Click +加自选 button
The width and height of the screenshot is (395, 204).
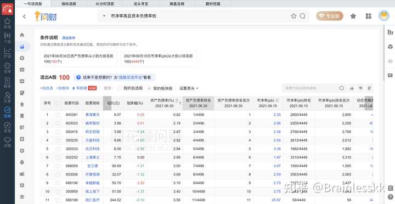coord(46,88)
